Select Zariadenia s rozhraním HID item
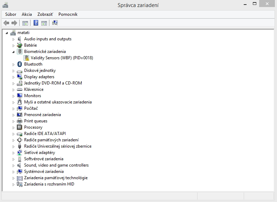The height and width of the screenshot is (202, 277). [x=49, y=184]
